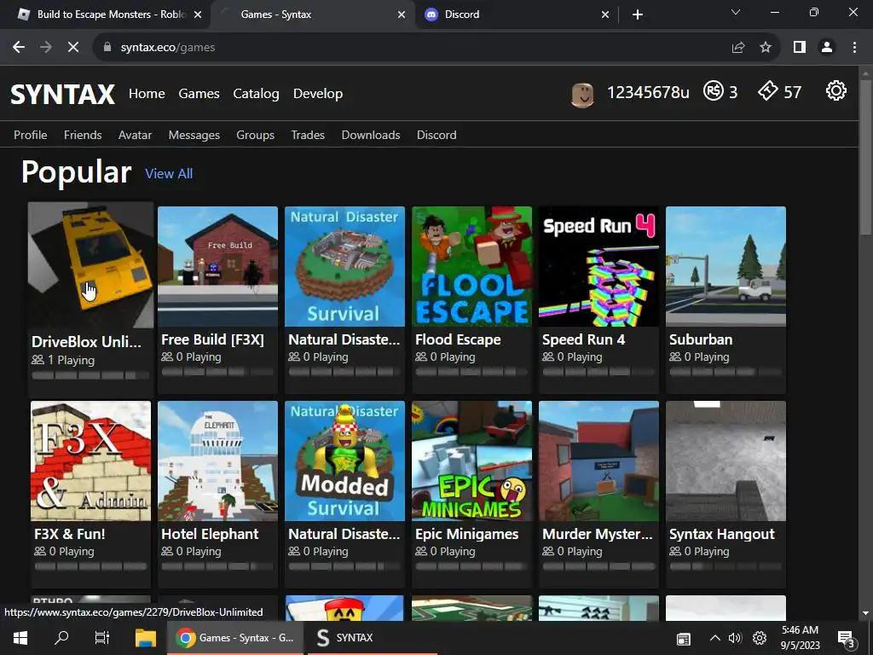Open the Discord sub-menu link
This screenshot has height=655, width=873.
pos(436,135)
